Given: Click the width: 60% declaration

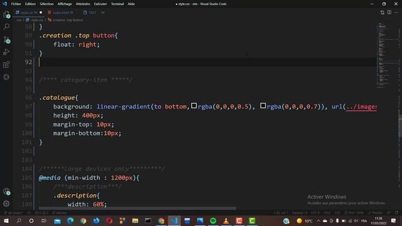Looking at the screenshot, I should [87, 204].
